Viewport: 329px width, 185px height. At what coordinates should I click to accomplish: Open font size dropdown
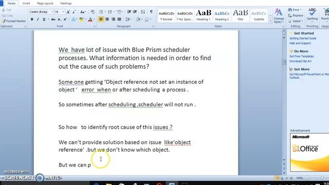click(x=63, y=12)
